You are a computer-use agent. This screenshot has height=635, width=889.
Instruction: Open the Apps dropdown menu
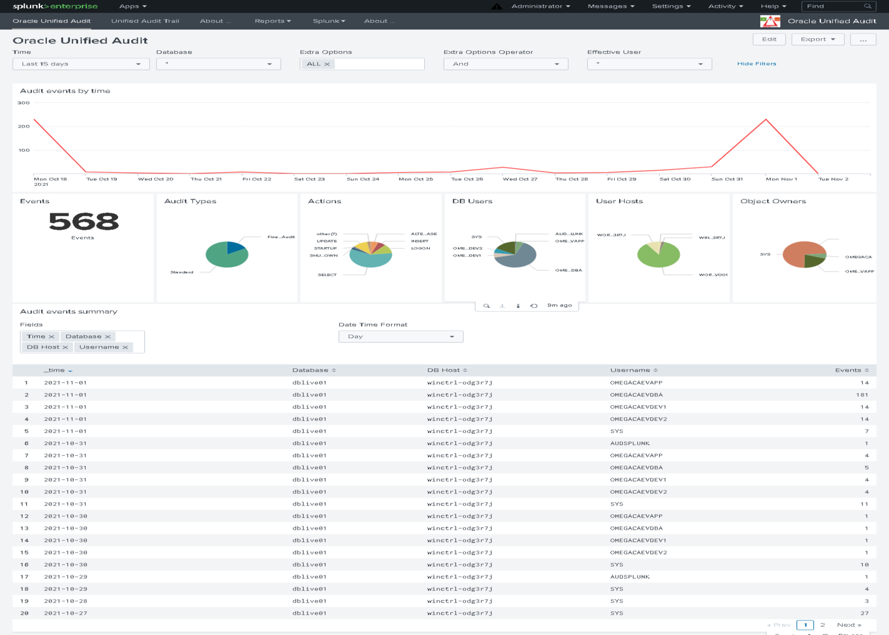coord(133,6)
